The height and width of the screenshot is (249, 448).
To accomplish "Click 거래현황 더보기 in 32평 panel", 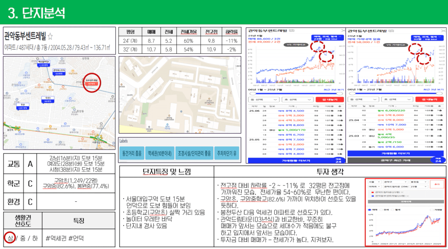I will [x=396, y=154].
